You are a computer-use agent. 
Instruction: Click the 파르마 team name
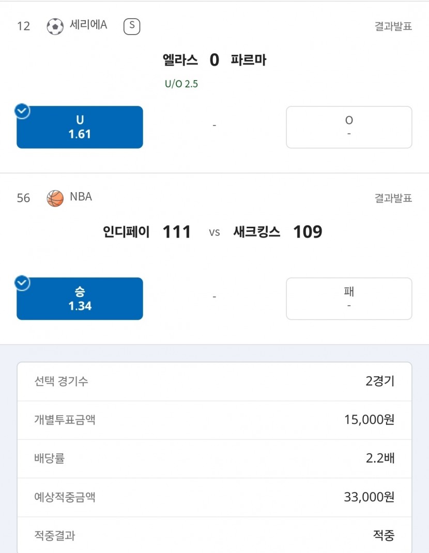(249, 60)
